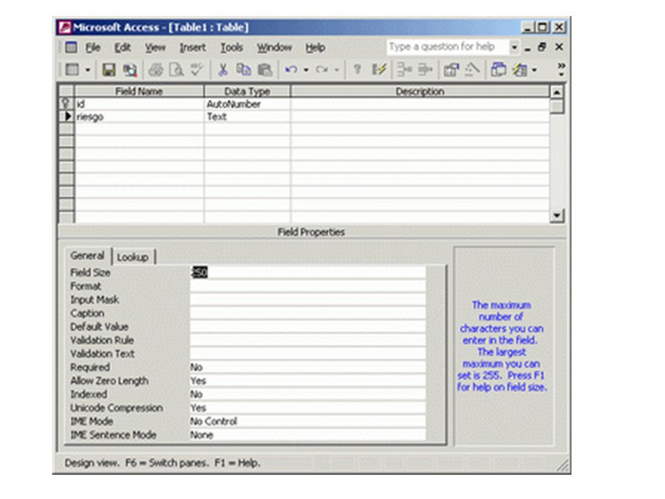This screenshot has width=665, height=499.
Task: Open the Properties icon in toolbar
Action: 451,69
